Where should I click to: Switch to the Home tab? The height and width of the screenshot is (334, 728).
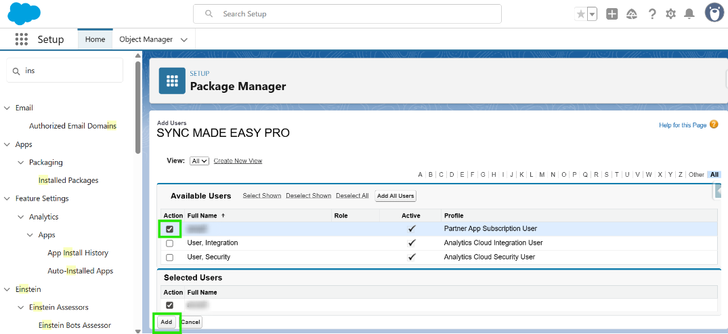[95, 39]
